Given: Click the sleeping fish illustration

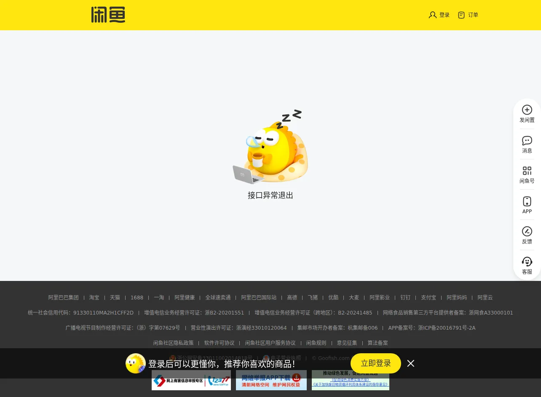Looking at the screenshot, I should click(x=270, y=146).
